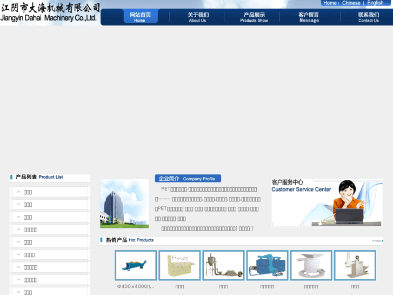
Task: Open the third hot product thumbnail with silo
Action: click(x=223, y=265)
